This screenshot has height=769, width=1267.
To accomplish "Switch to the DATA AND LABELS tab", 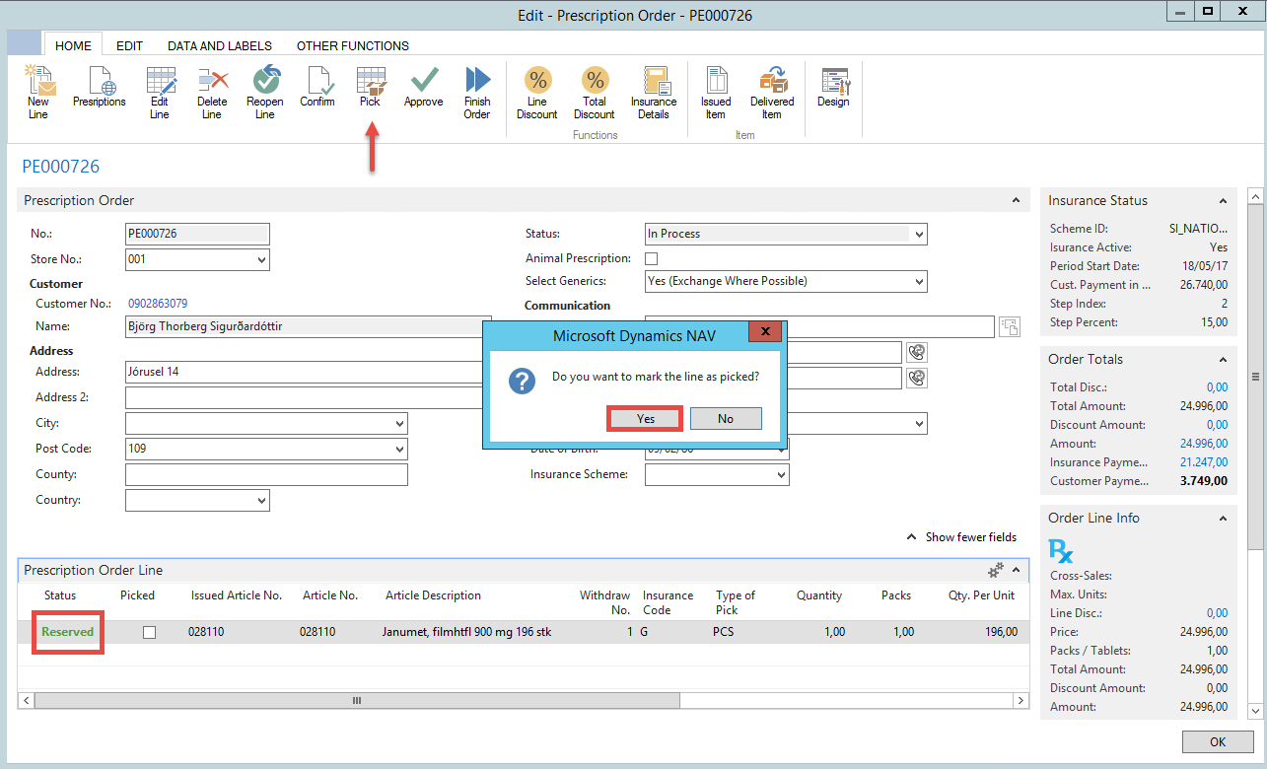I will click(x=220, y=45).
